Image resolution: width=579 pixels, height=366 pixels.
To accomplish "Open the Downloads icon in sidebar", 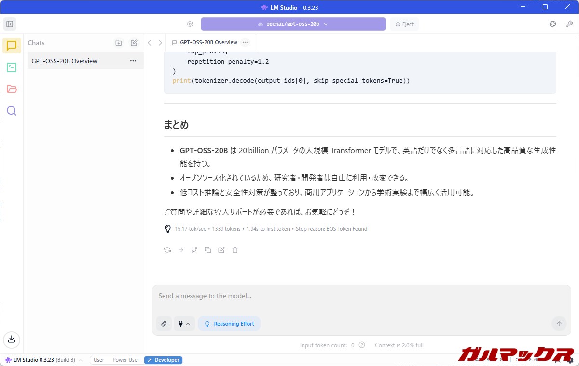I will (x=12, y=339).
